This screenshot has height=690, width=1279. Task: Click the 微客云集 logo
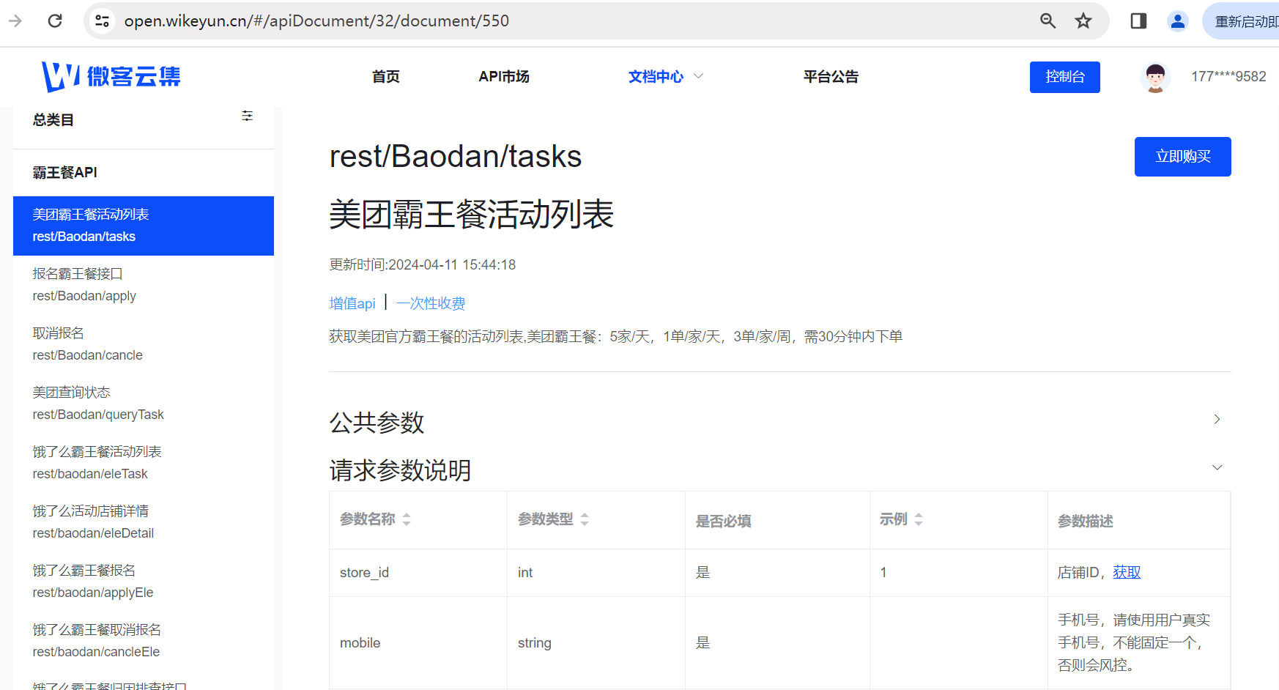pyautogui.click(x=111, y=76)
